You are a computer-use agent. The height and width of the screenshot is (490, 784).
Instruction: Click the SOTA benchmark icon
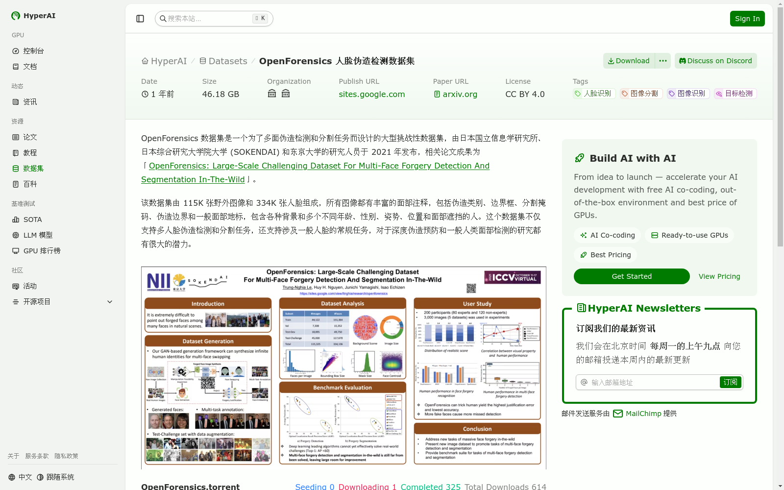(16, 220)
